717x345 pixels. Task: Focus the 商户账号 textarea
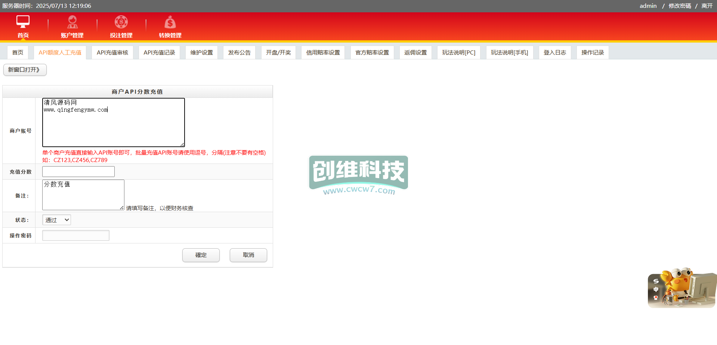tap(114, 122)
